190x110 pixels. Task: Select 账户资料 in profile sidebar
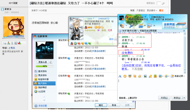coord(44,83)
